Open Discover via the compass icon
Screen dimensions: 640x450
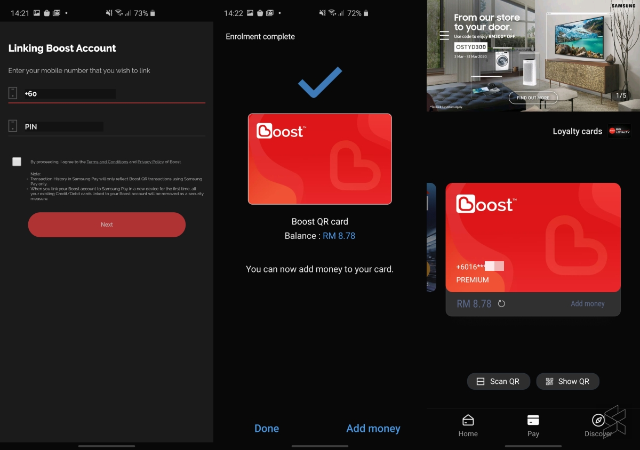pyautogui.click(x=598, y=424)
